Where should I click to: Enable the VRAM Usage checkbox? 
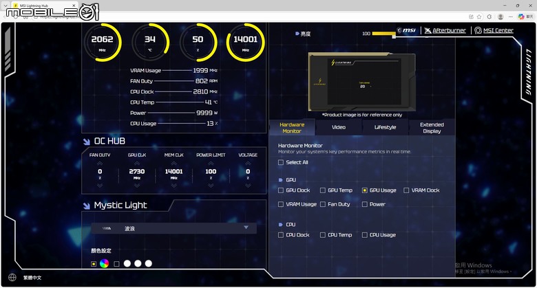pyautogui.click(x=281, y=204)
